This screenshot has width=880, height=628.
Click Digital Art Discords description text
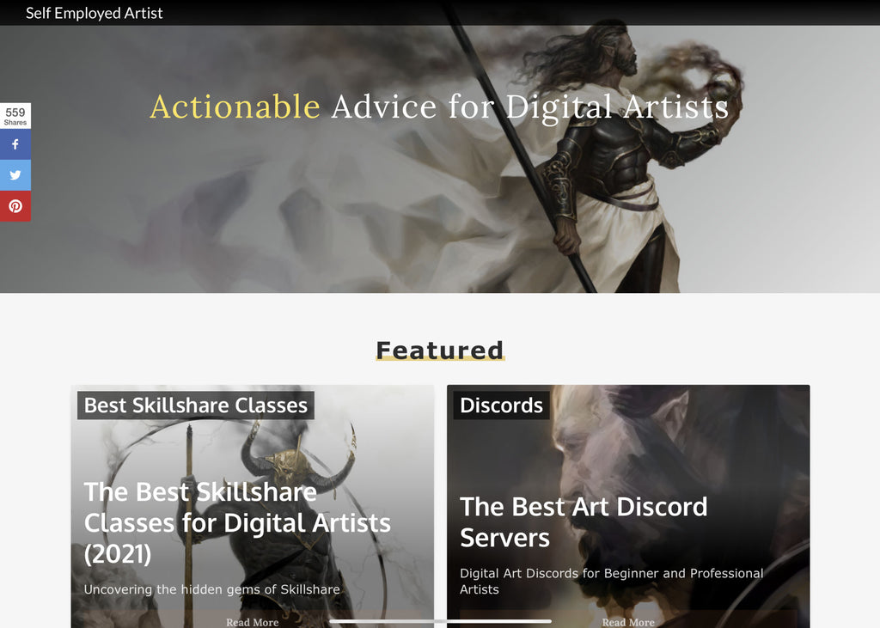(x=612, y=581)
